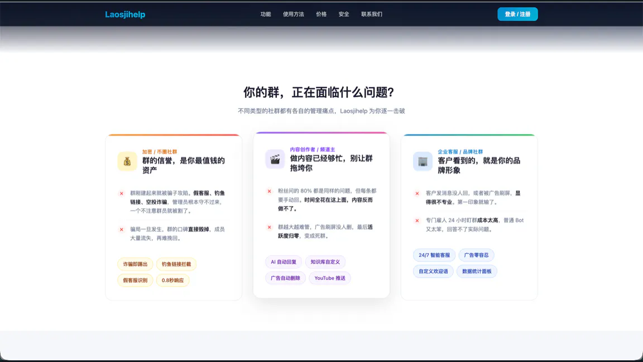Viewport: 643px width, 362px height.
Task: Click the 内容创作者 / 频道主 category label
Action: (313, 150)
